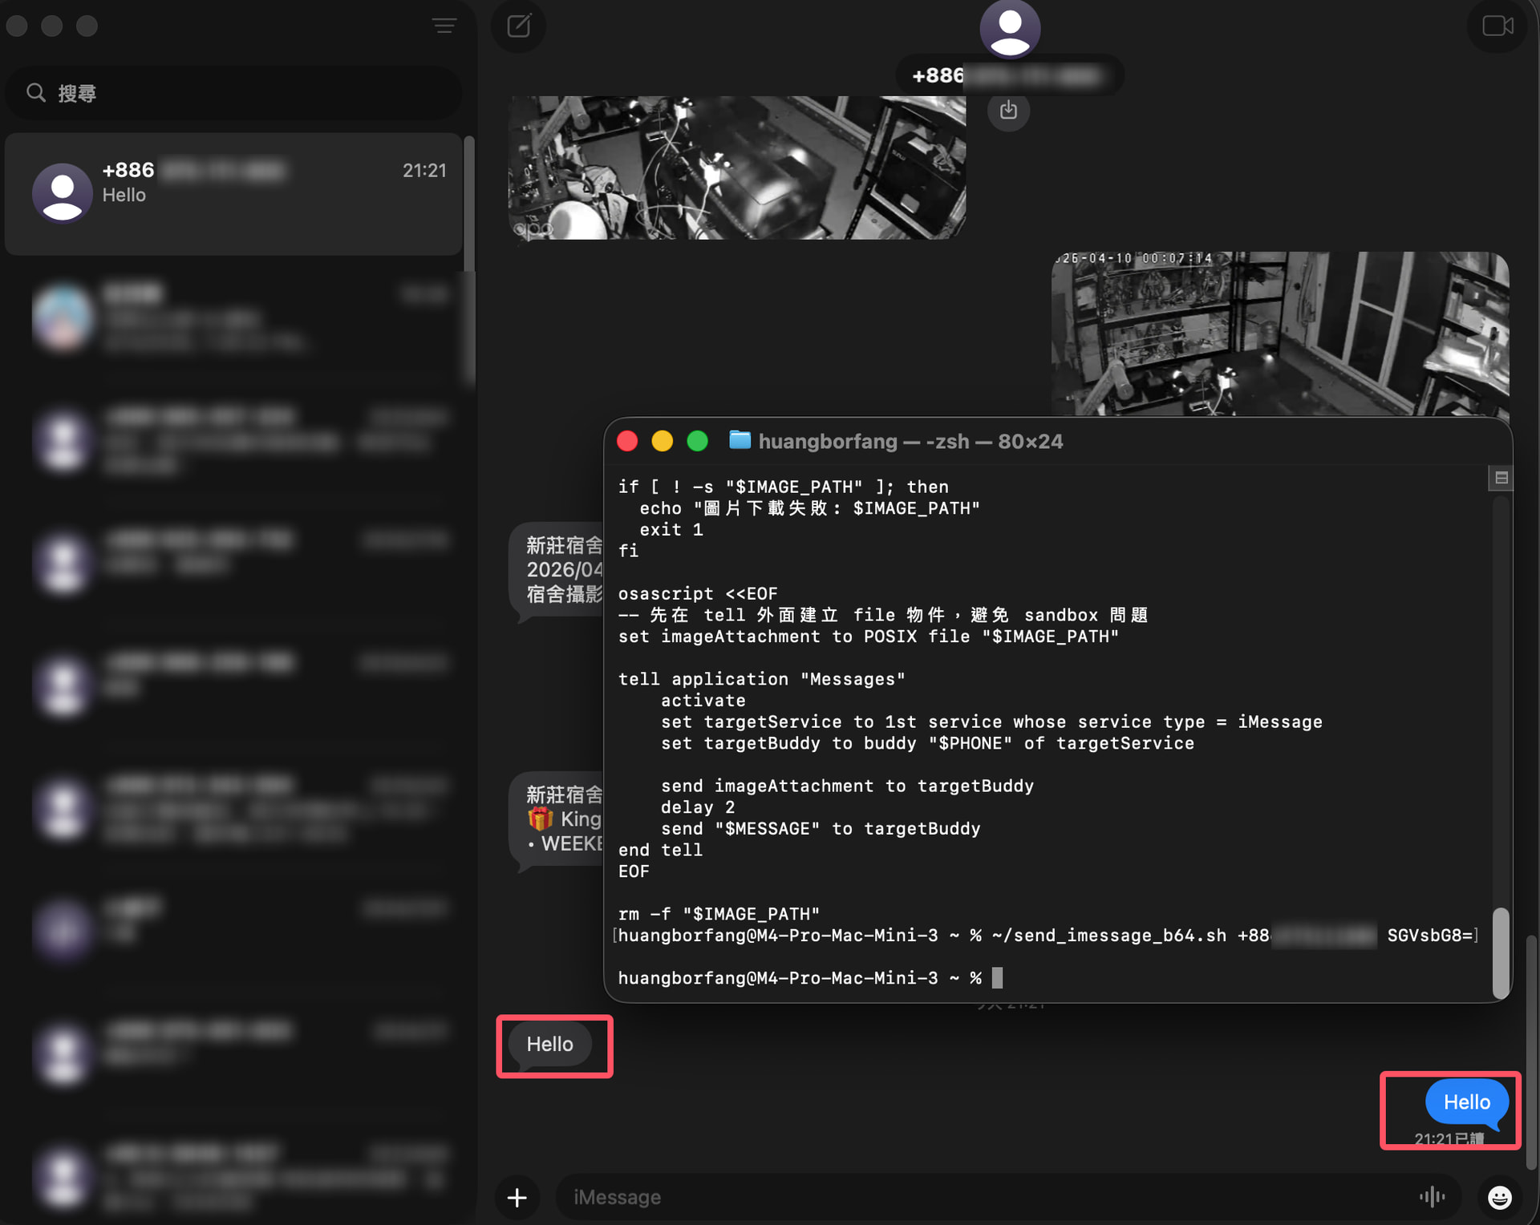Click the compose new message icon
The image size is (1540, 1225).
[x=519, y=26]
